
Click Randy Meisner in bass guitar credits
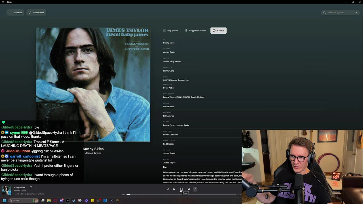click(x=197, y=97)
